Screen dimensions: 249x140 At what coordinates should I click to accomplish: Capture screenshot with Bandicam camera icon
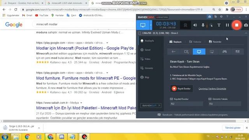(x=246, y=25)
